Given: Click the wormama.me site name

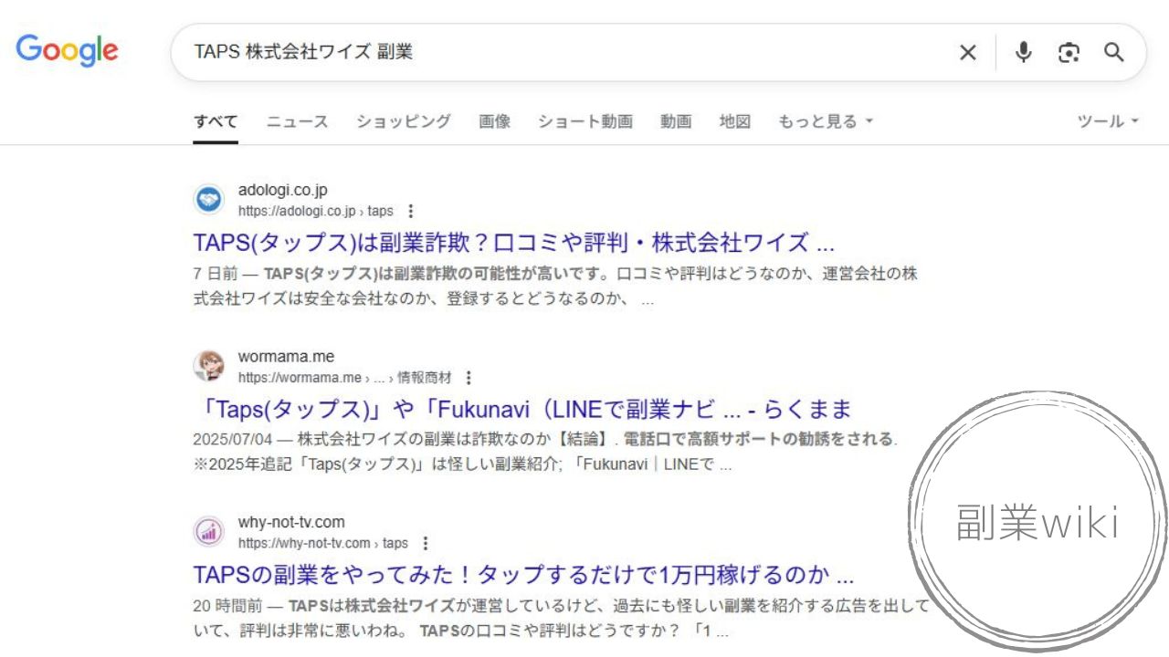Looking at the screenshot, I should tap(287, 357).
